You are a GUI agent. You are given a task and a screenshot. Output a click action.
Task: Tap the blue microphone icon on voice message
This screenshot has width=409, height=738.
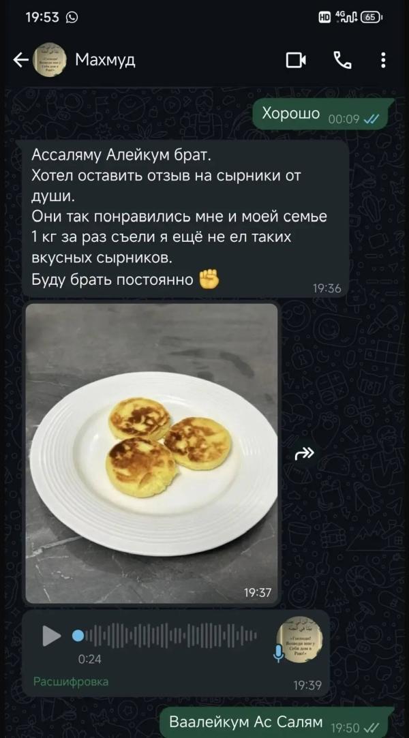coord(279,654)
